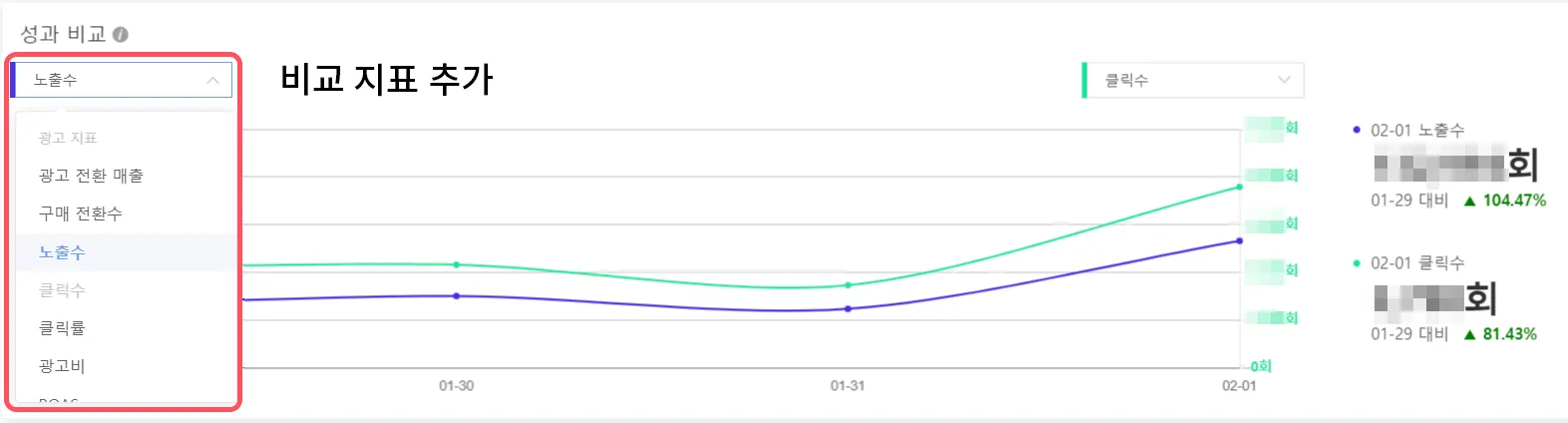Open the 클릭수 comparison metric dropdown

[x=1192, y=80]
